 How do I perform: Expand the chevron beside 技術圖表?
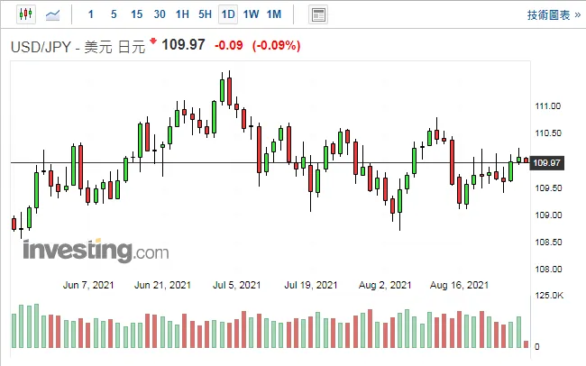pyautogui.click(x=577, y=15)
